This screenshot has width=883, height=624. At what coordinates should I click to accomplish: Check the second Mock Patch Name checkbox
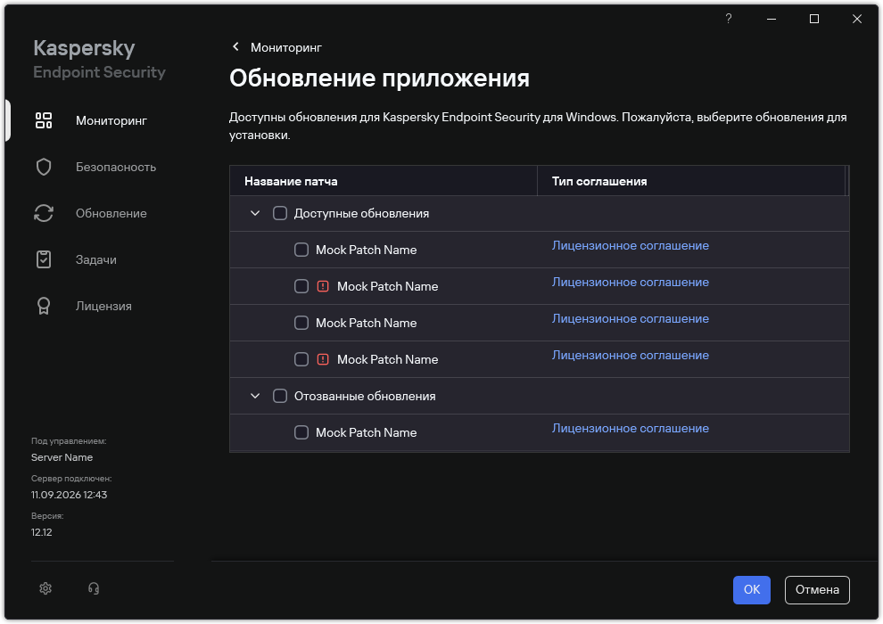(x=301, y=286)
